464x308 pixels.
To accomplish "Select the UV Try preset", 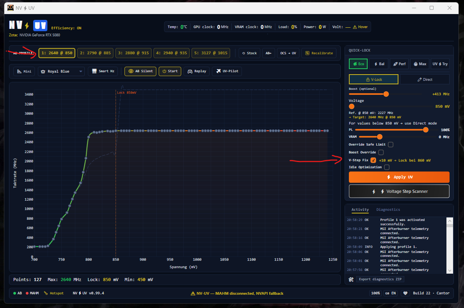I will [x=440, y=64].
